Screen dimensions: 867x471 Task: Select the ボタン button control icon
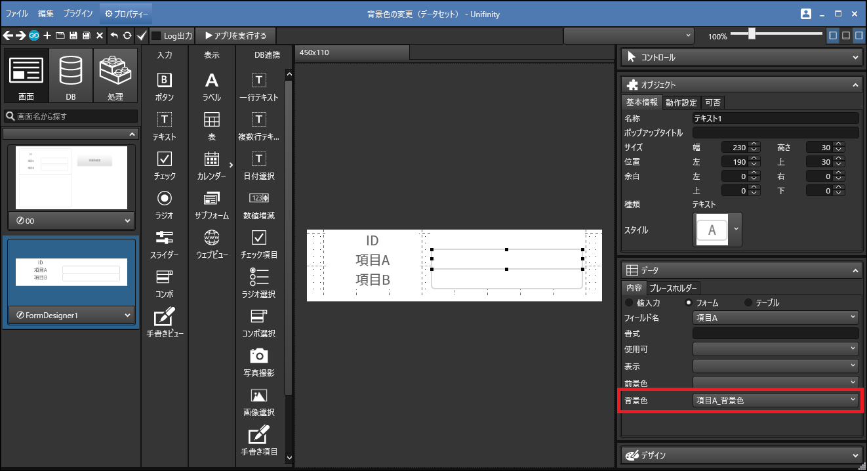click(x=165, y=80)
